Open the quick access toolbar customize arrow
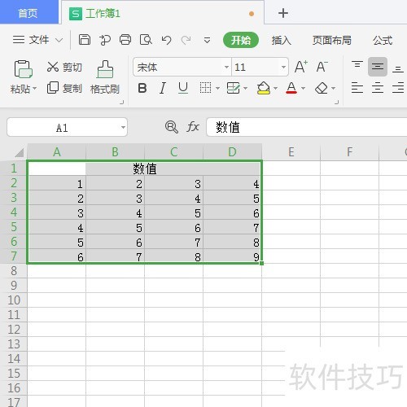The height and width of the screenshot is (407, 407). (x=207, y=41)
